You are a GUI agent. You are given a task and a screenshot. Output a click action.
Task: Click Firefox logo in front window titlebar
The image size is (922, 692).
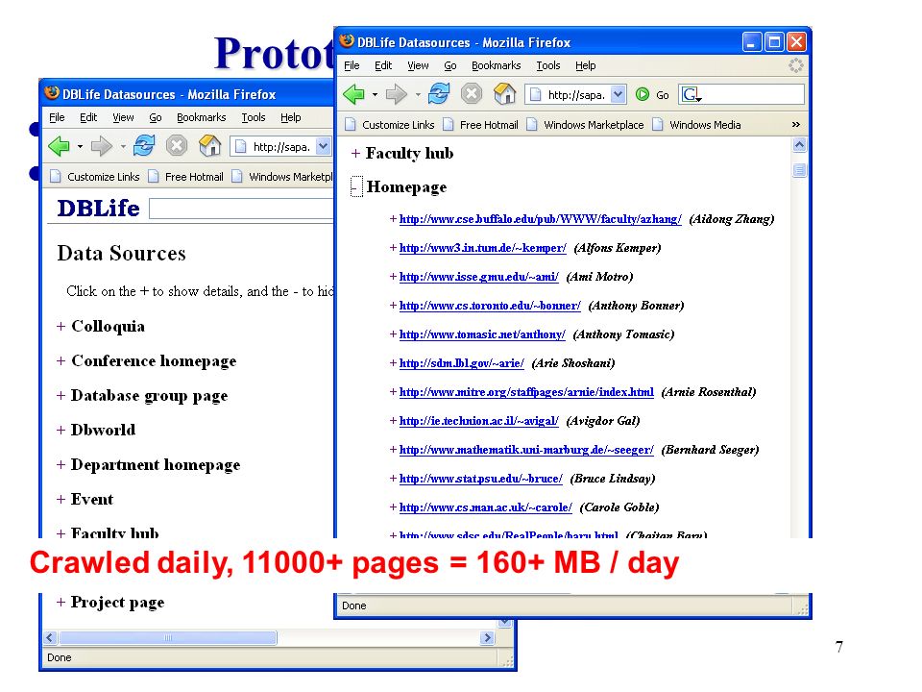click(347, 41)
